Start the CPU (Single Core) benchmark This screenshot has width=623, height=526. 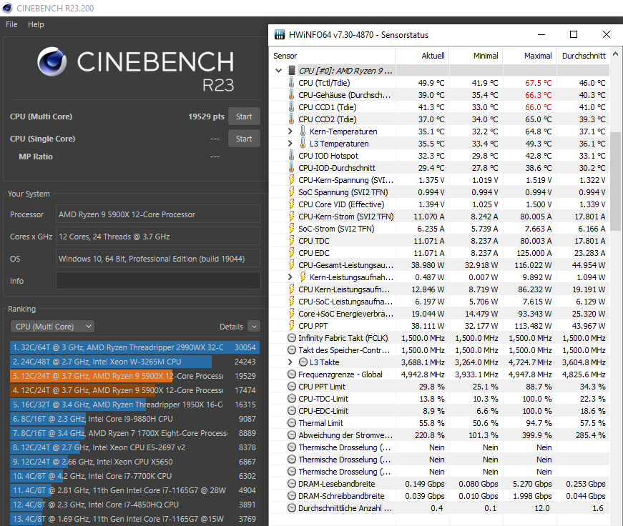[x=244, y=139]
